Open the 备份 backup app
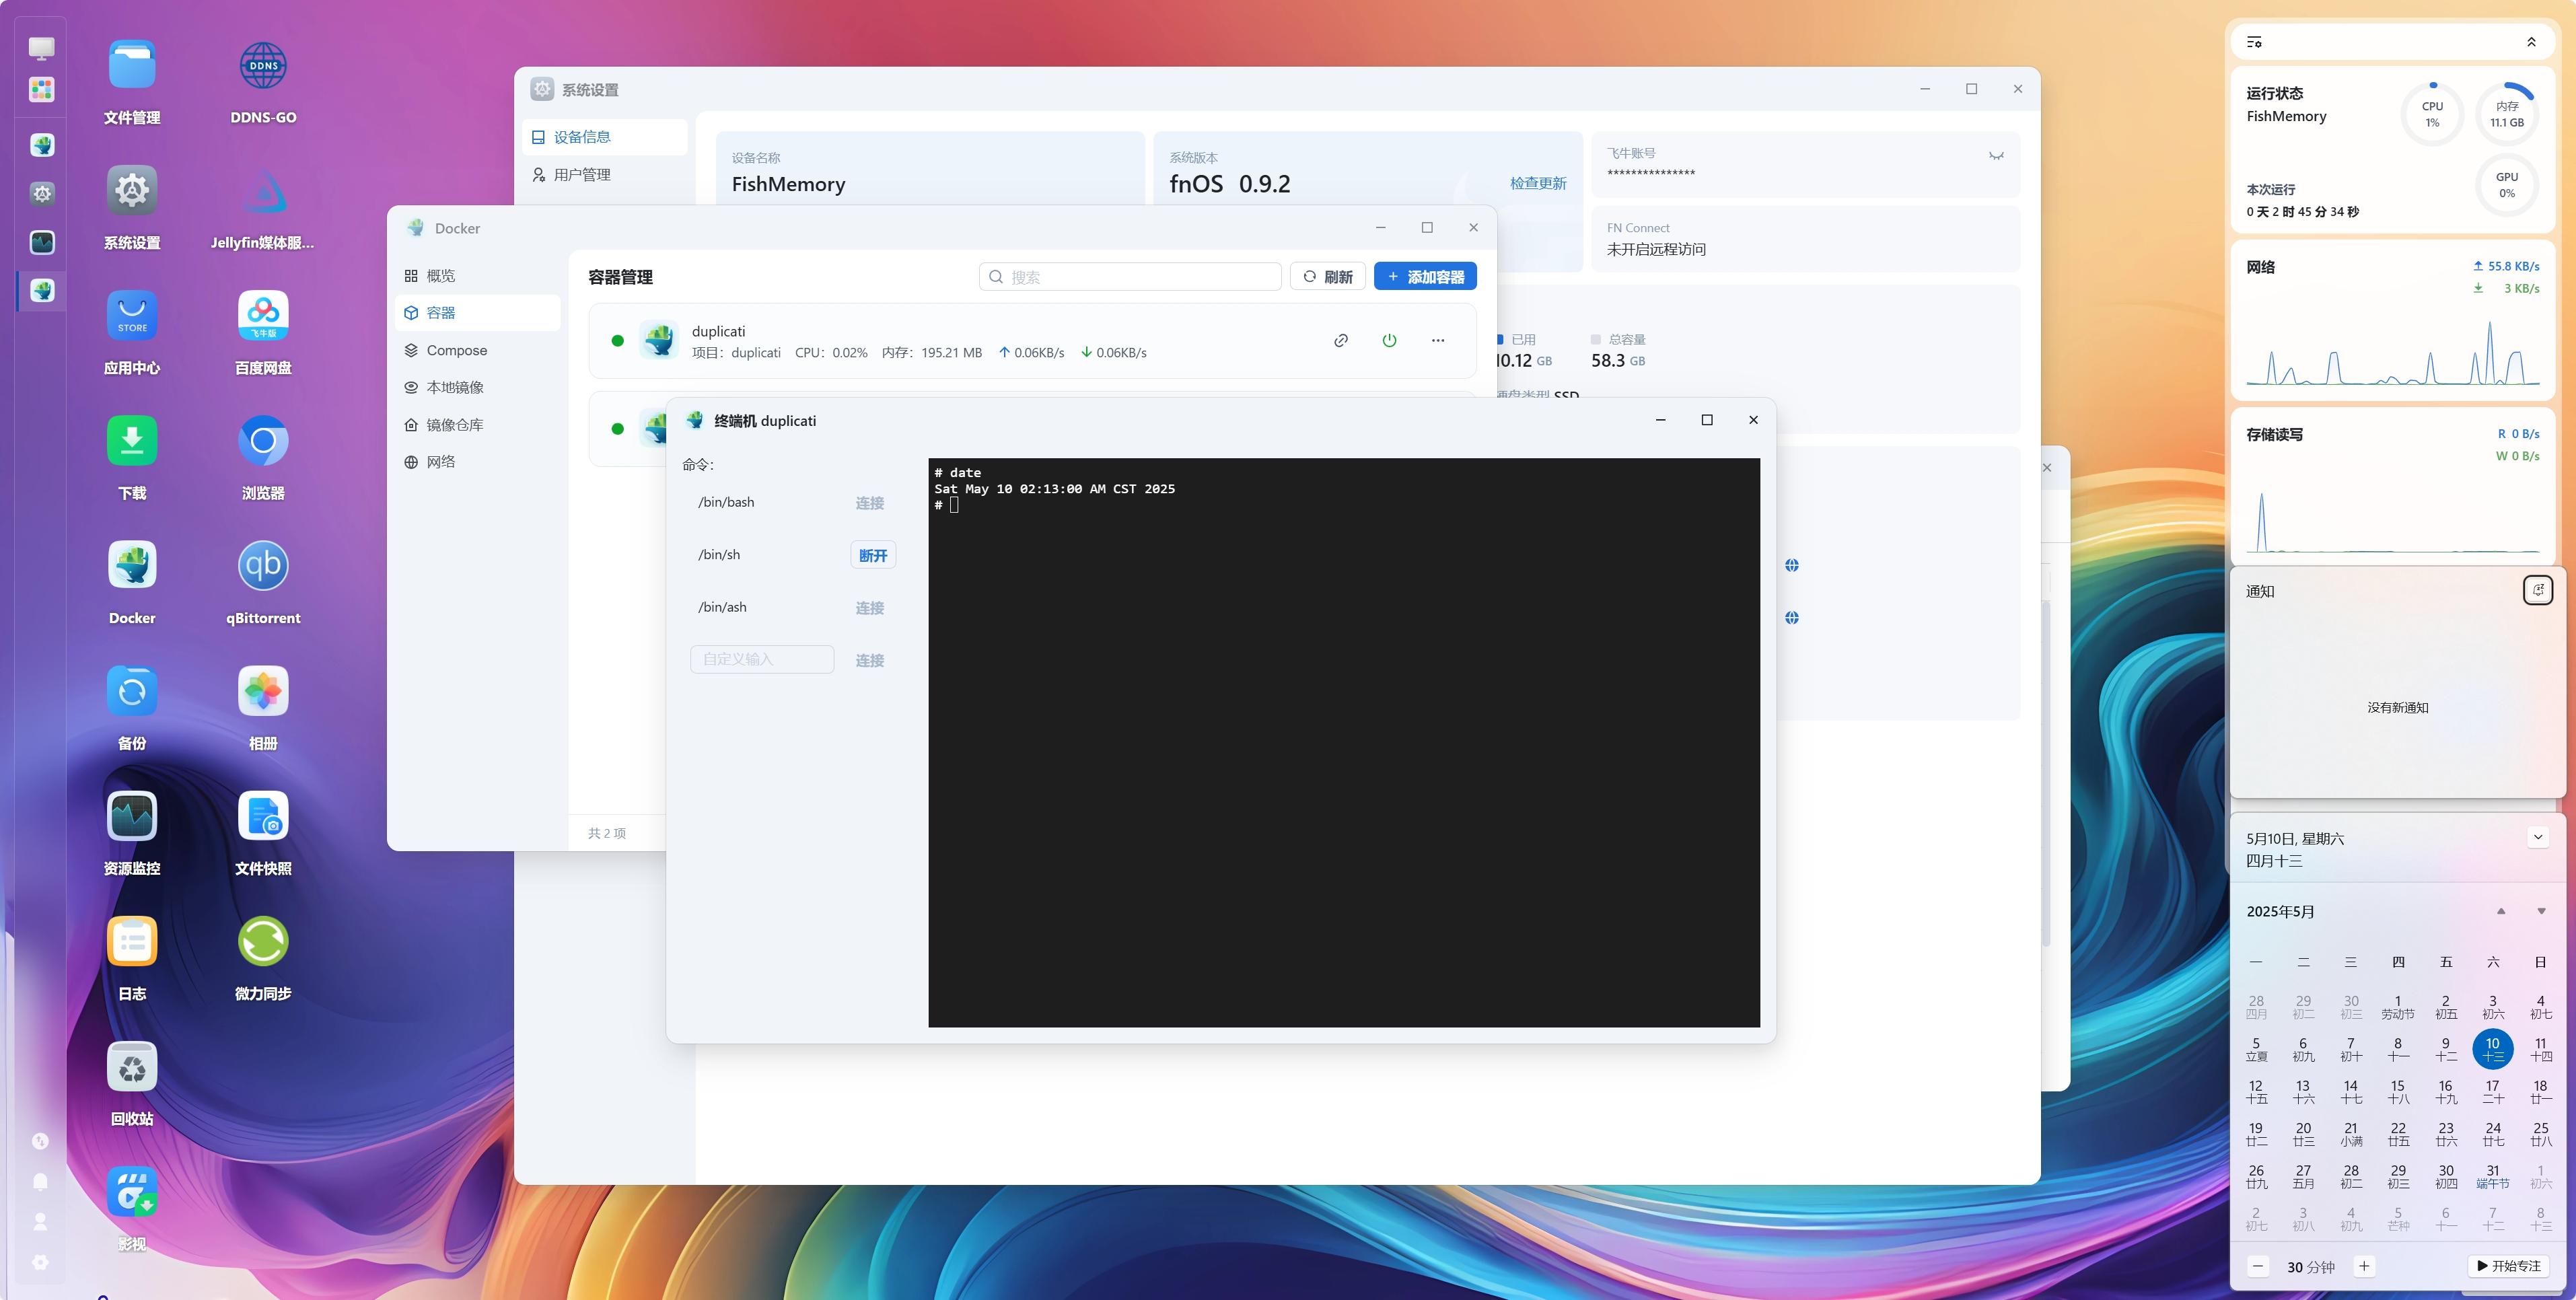This screenshot has height=1300, width=2576. pyautogui.click(x=132, y=691)
